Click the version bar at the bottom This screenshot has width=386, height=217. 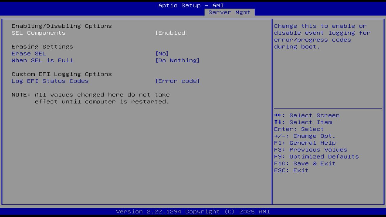193,212
